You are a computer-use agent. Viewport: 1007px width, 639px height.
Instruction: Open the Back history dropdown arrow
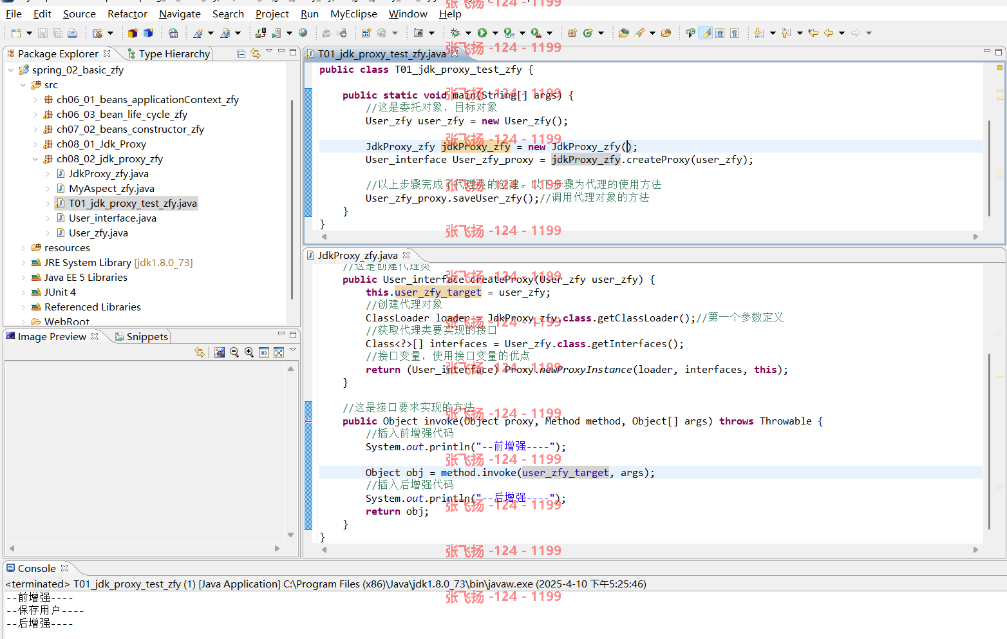[x=842, y=33]
